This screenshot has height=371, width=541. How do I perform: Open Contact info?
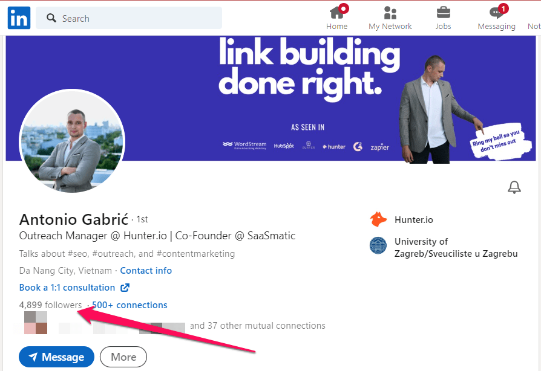146,270
